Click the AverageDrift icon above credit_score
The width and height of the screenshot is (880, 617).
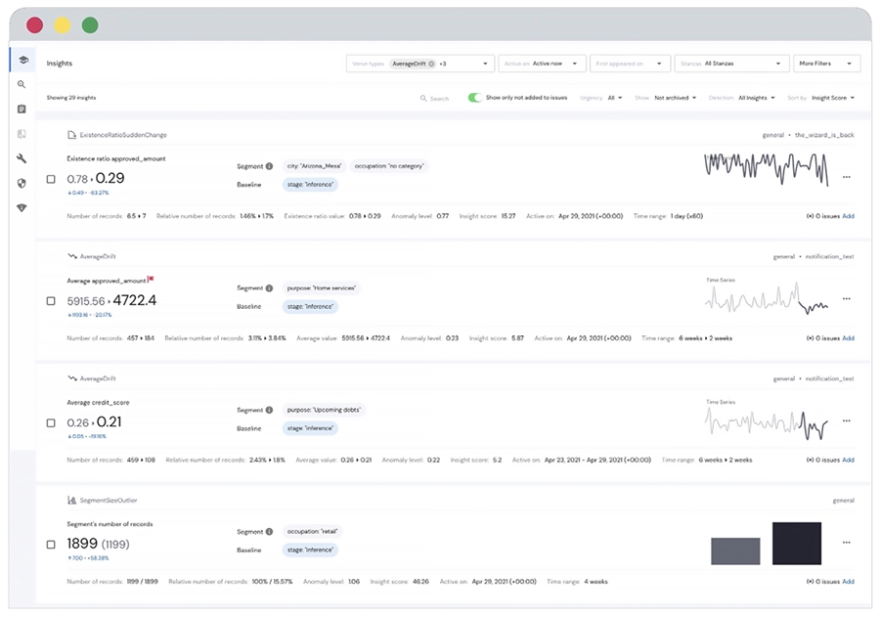click(71, 377)
